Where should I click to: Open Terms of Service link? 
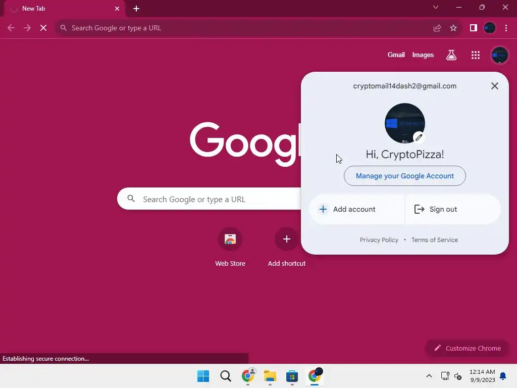click(435, 240)
